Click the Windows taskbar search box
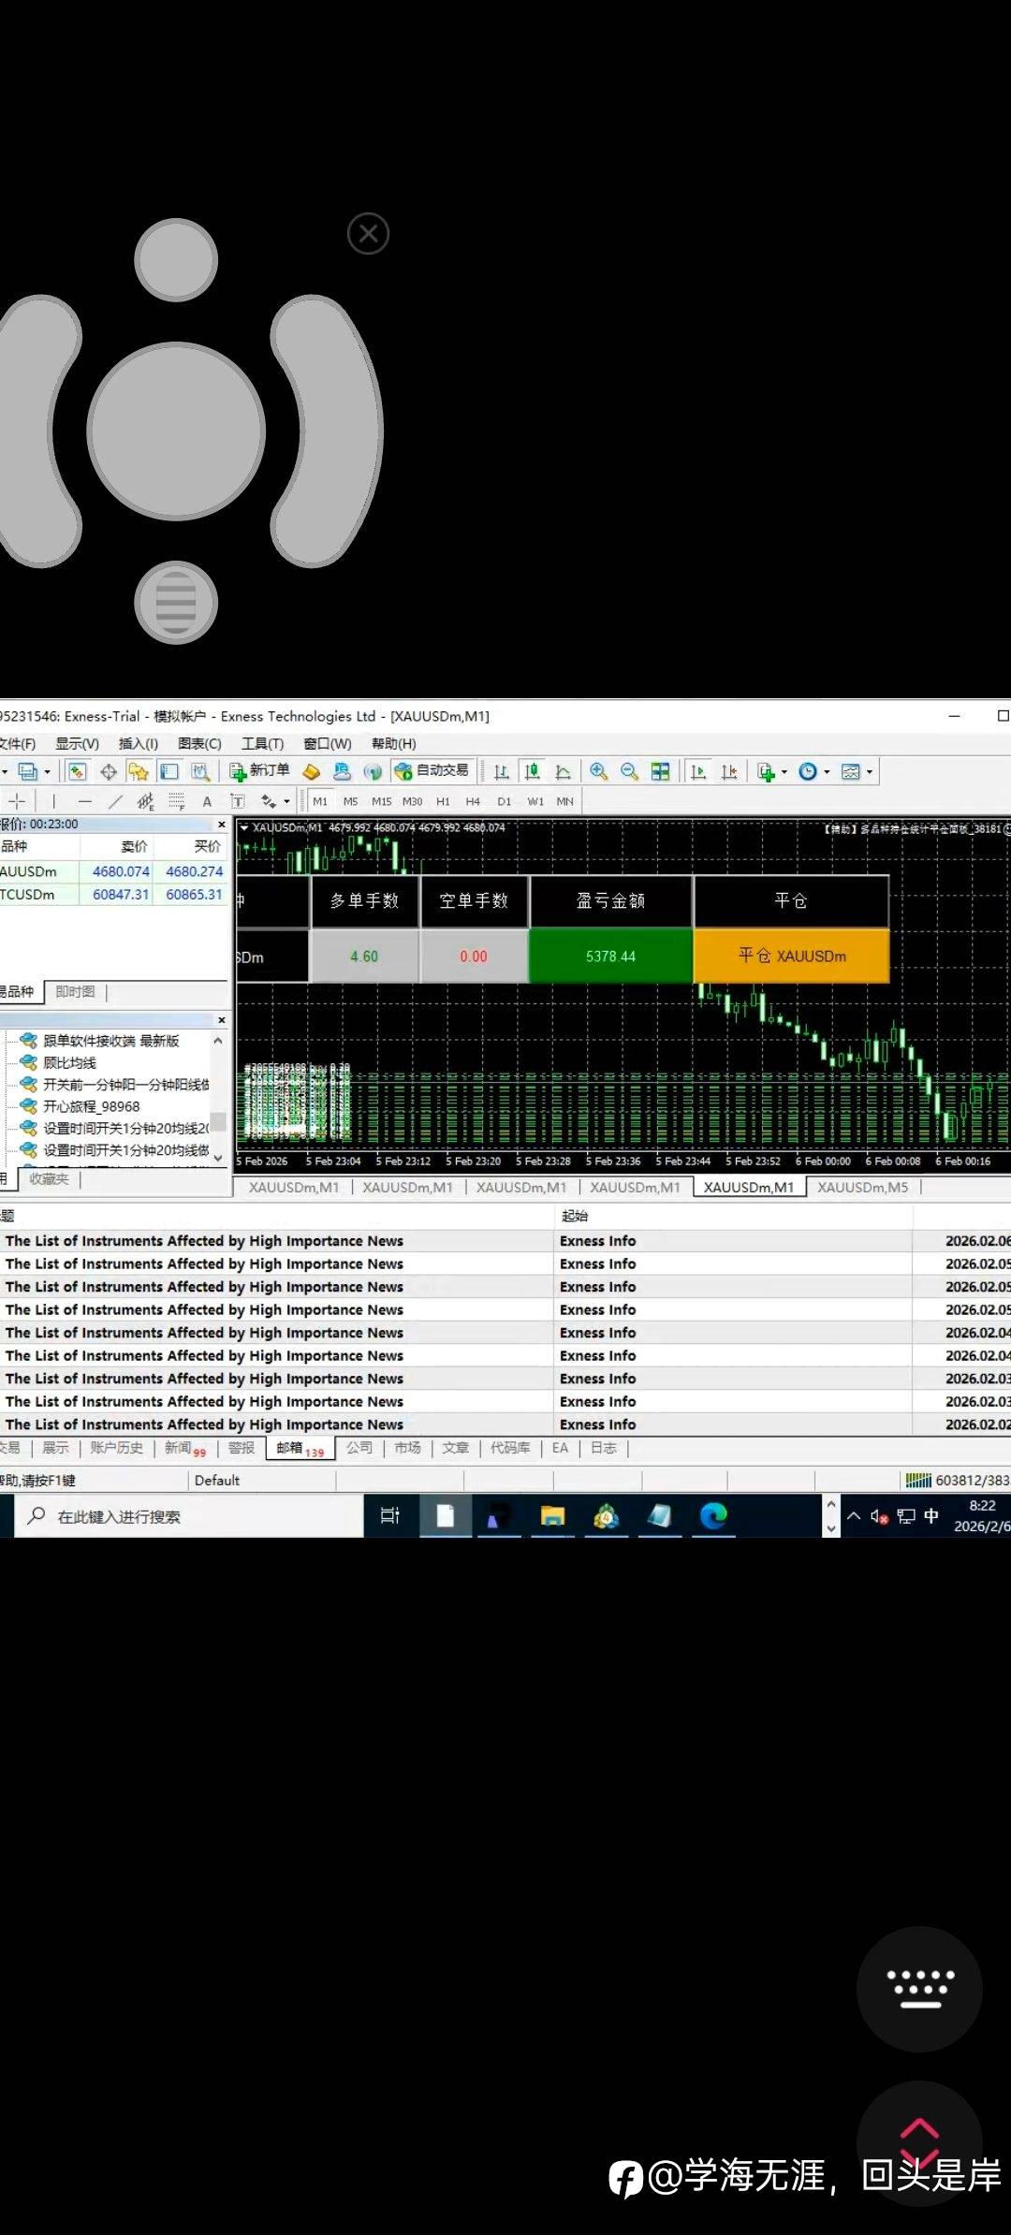 tap(187, 1516)
